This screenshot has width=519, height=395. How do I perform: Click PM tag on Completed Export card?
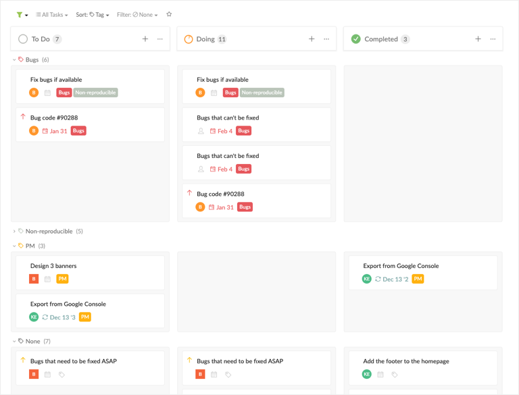point(418,279)
